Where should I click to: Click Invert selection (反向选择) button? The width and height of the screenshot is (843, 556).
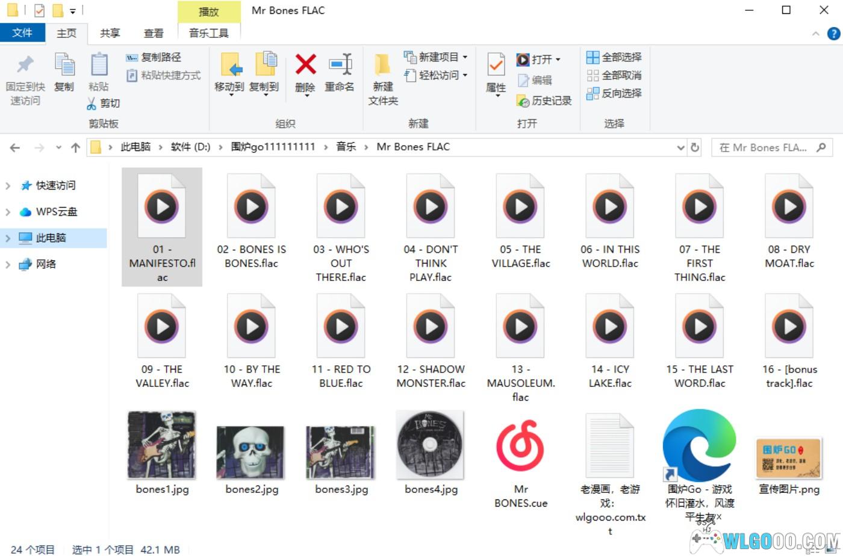[x=614, y=93]
